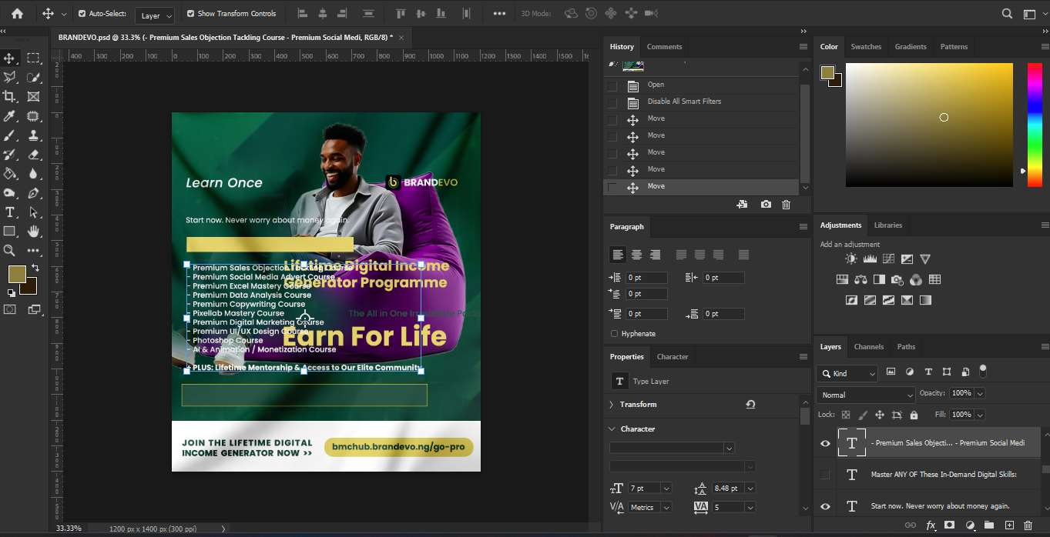Switch to the Comments tab

tap(664, 47)
